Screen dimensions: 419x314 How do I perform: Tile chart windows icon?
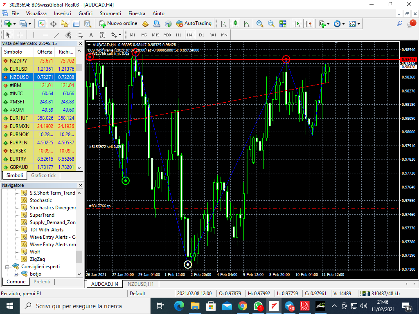tap(283, 24)
